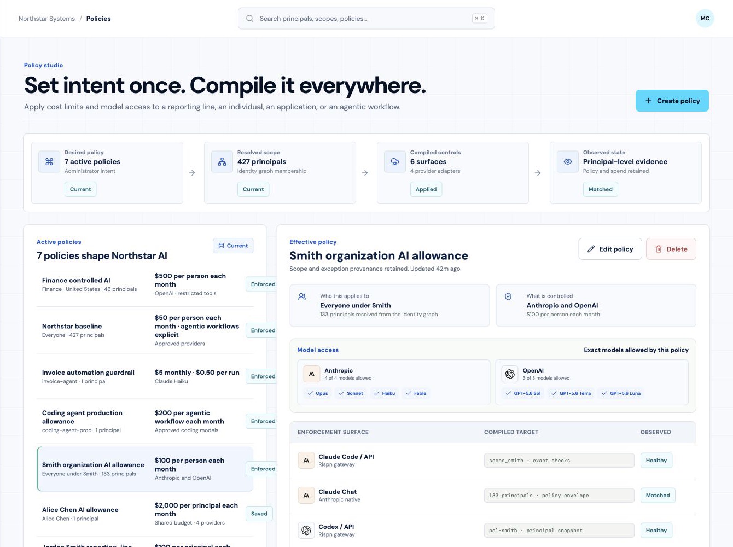Open the Who this applies to card

pos(389,305)
